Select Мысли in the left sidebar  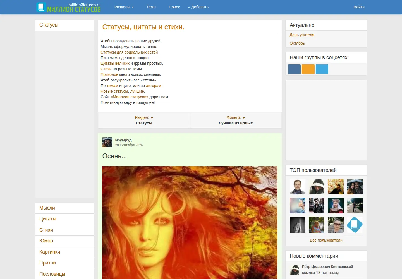coord(64,208)
